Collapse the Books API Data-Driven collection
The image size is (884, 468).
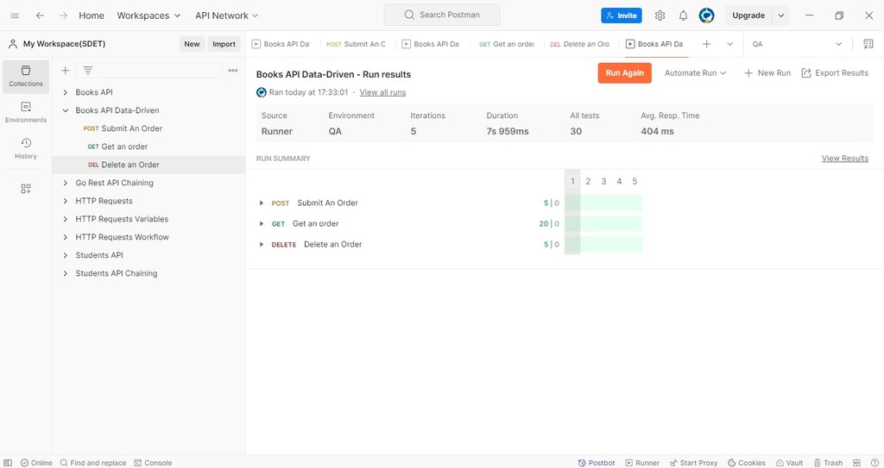(66, 110)
